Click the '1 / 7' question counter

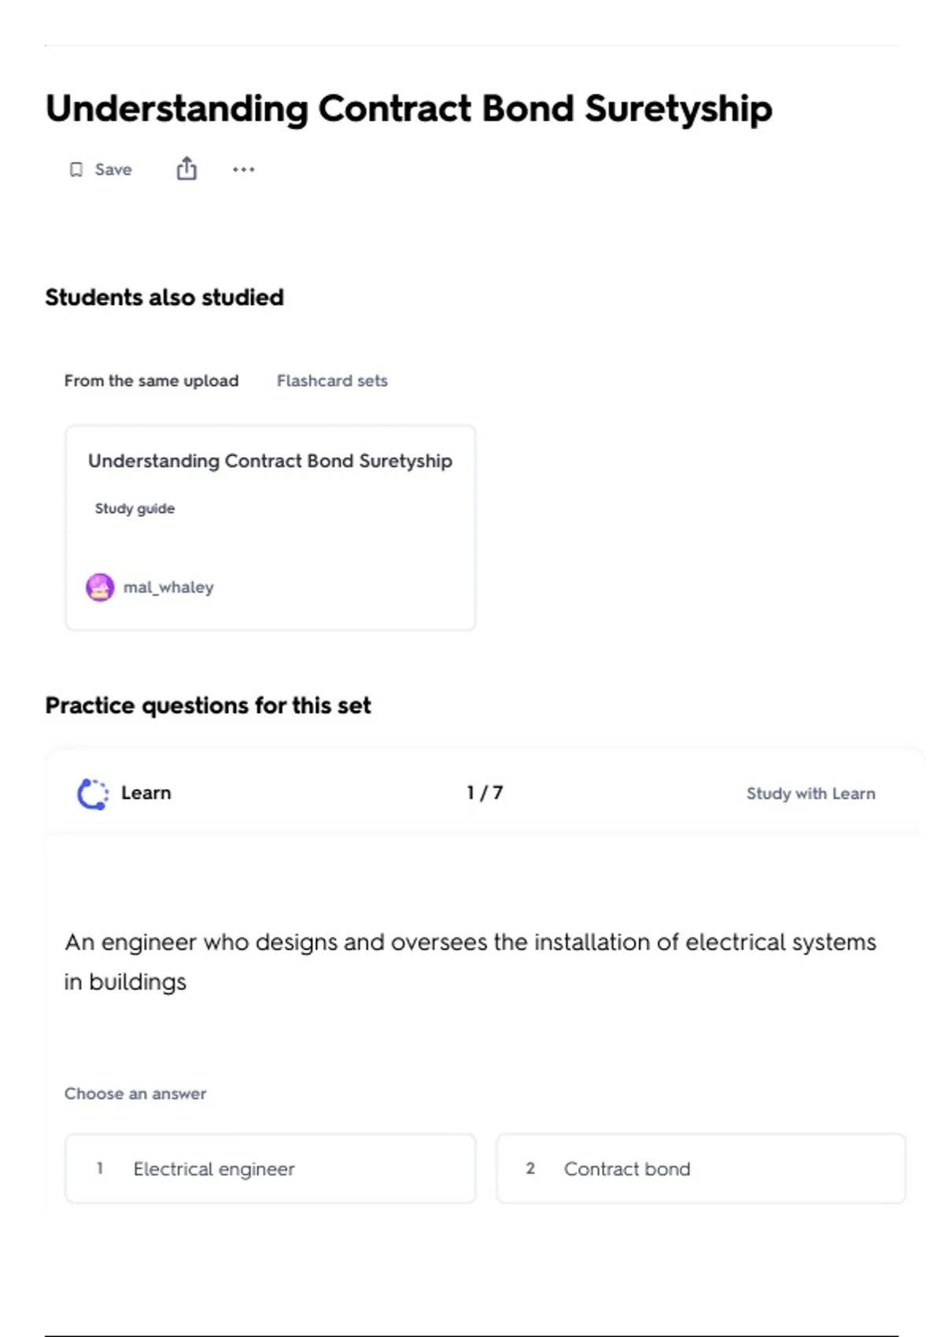[x=485, y=793]
